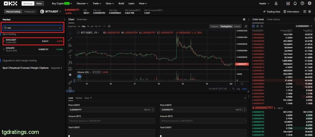Image resolution: width=315 pixels, height=137 pixels.
Task: Select the text annotation tool
Action: coord(70,57)
